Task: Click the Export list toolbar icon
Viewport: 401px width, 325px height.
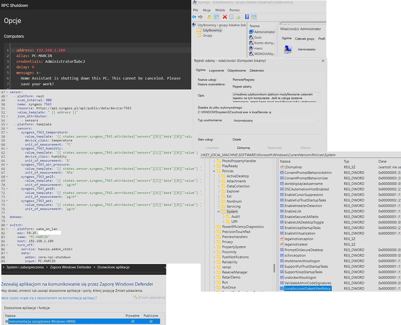Action: [x=237, y=17]
